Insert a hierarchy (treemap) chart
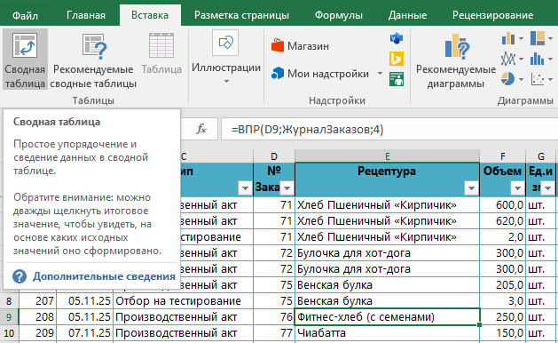The image size is (558, 343). click(x=538, y=38)
